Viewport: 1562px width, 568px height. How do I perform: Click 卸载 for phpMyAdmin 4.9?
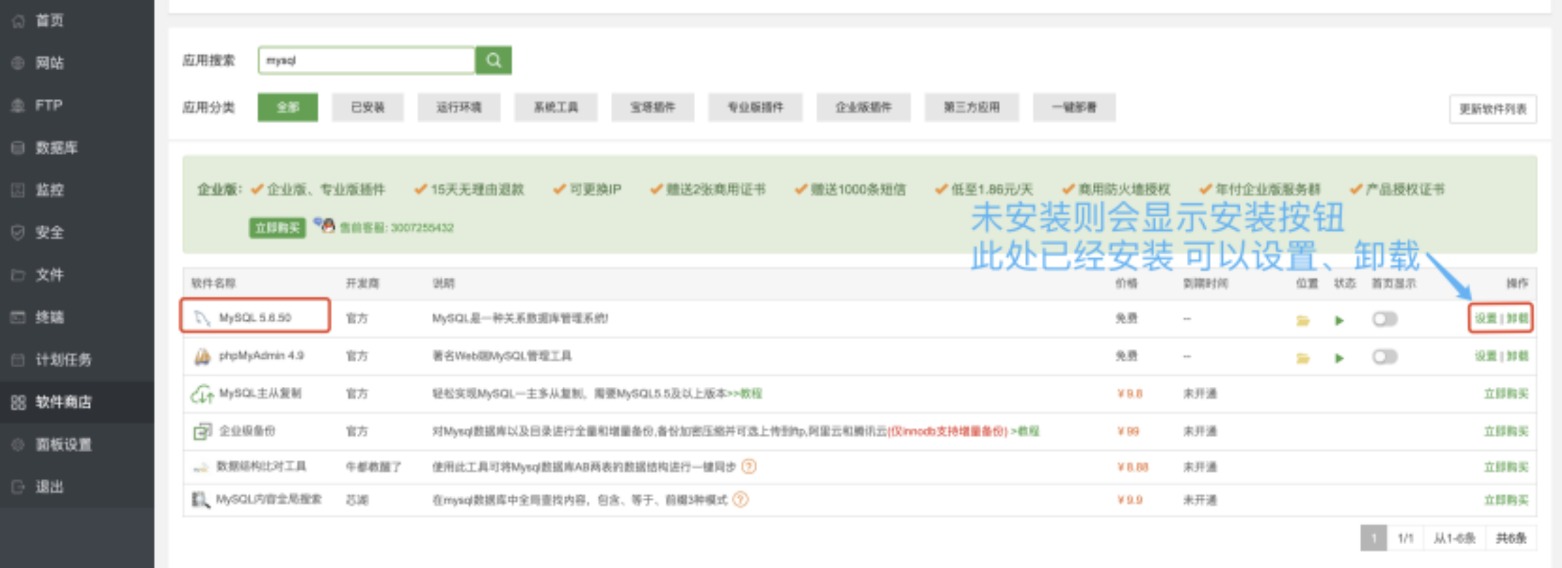pos(1517,356)
